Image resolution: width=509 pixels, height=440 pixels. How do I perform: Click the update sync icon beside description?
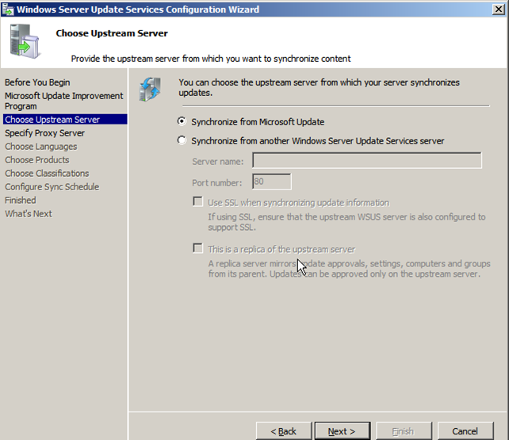(x=149, y=89)
